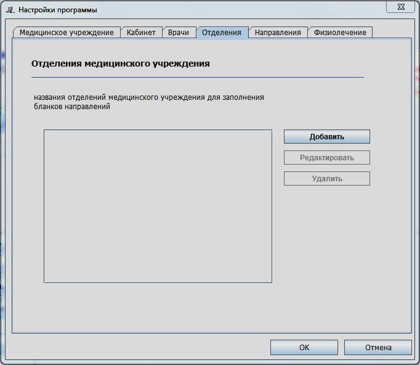420x365 pixels.
Task: Click the disabled Удалить button
Action: [326, 179]
